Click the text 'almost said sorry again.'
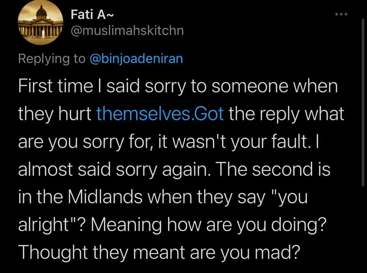 coord(112,170)
